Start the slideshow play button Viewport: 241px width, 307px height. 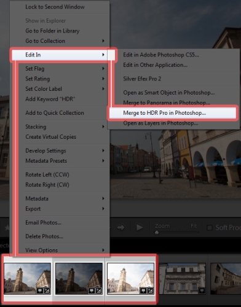click(140, 227)
